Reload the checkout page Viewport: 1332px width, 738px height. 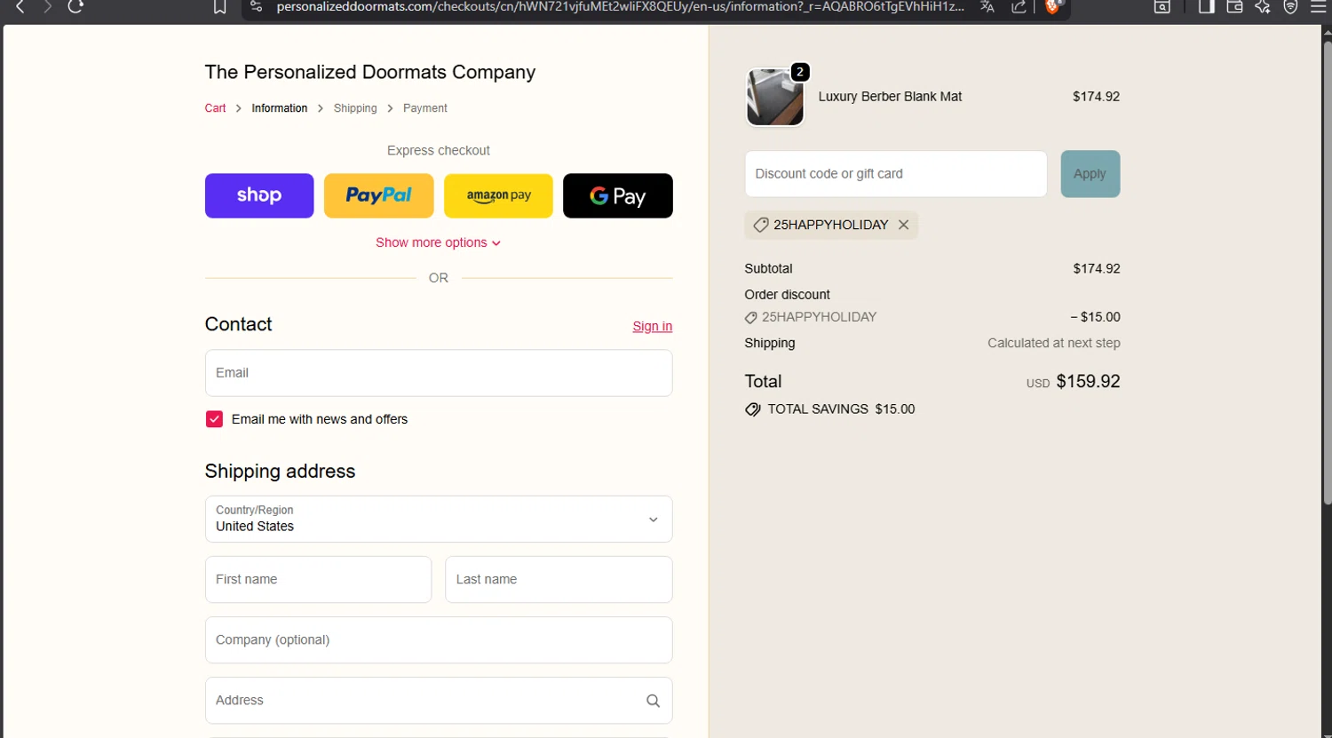pos(75,7)
